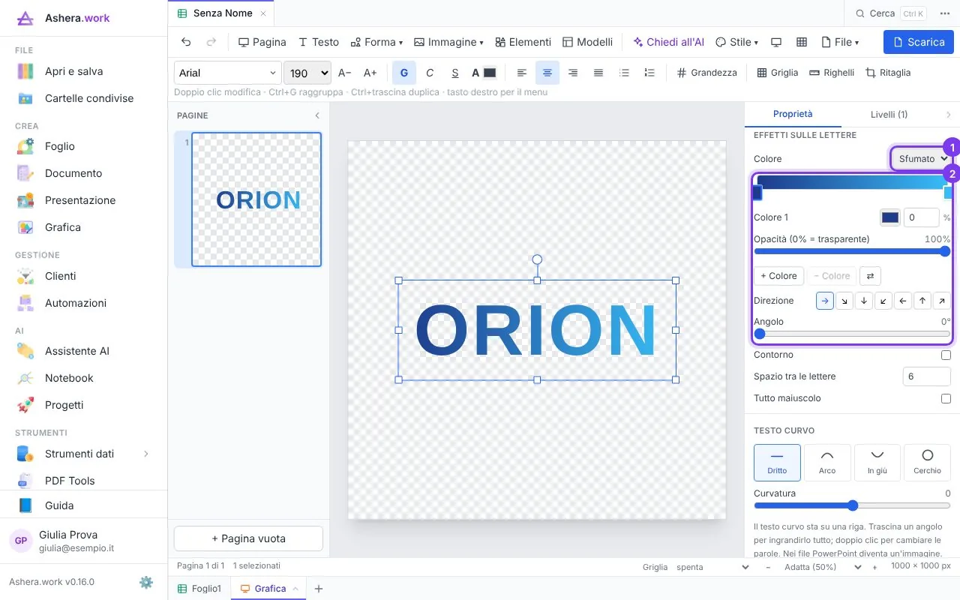The image size is (960, 600).
Task: Click Chiedi all'AI button
Action: tap(669, 42)
